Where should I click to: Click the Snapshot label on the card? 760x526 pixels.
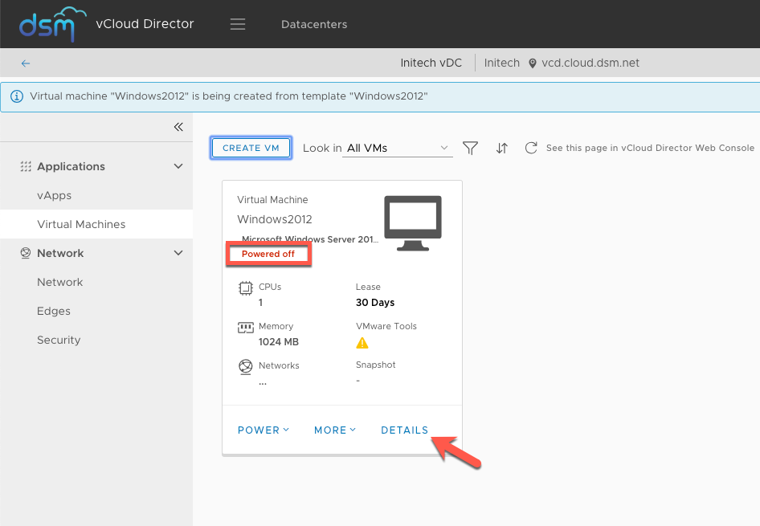(376, 365)
